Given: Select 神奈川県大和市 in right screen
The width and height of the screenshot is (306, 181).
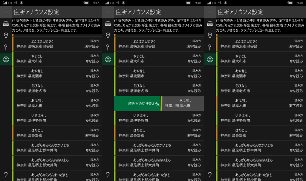Looking at the screenshot, I should [233, 61].
